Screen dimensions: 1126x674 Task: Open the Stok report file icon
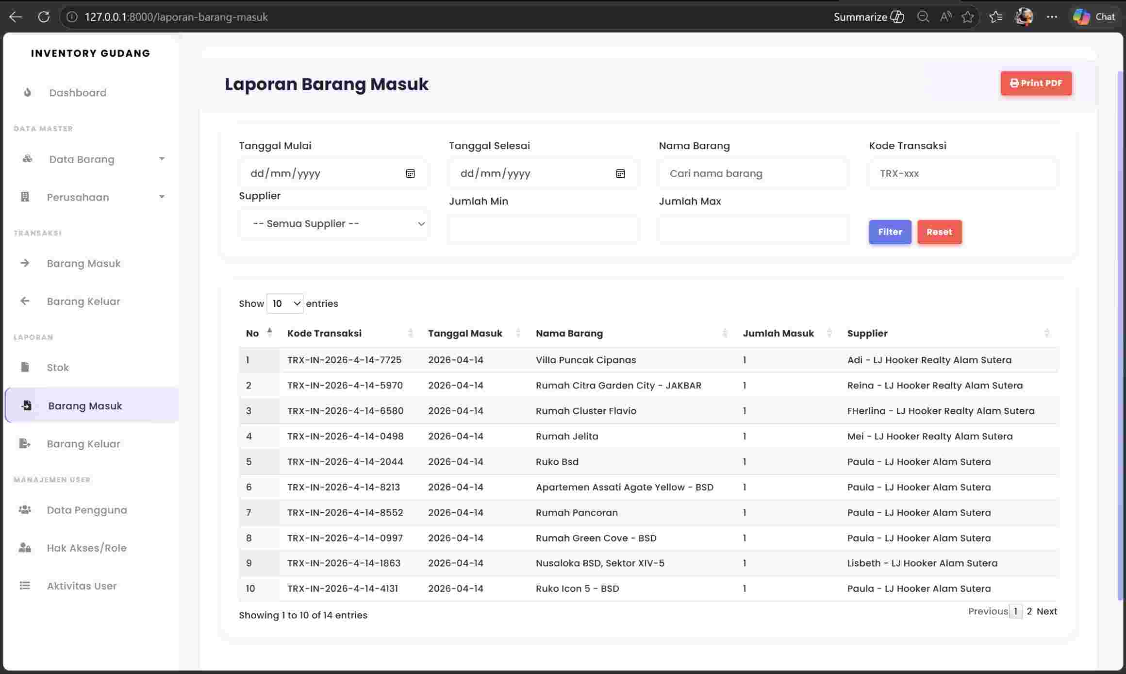point(25,367)
